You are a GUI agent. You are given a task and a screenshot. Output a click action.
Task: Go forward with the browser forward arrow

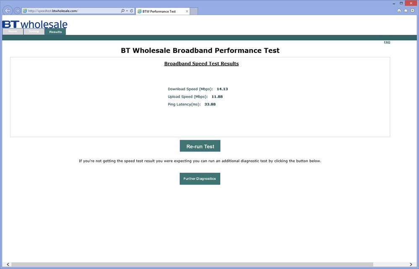[x=17, y=10]
